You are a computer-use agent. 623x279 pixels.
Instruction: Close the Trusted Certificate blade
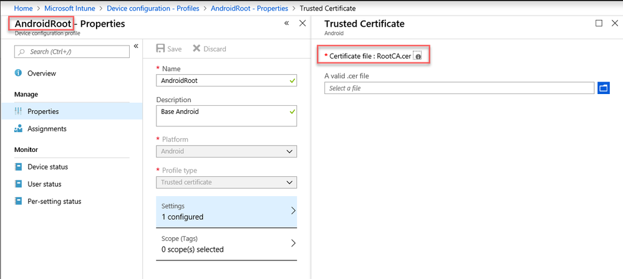tap(615, 23)
